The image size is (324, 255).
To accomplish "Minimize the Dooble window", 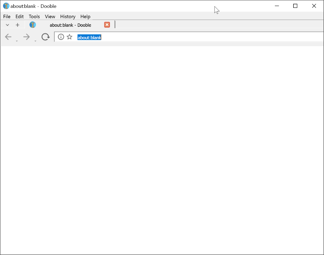I will pyautogui.click(x=277, y=6).
